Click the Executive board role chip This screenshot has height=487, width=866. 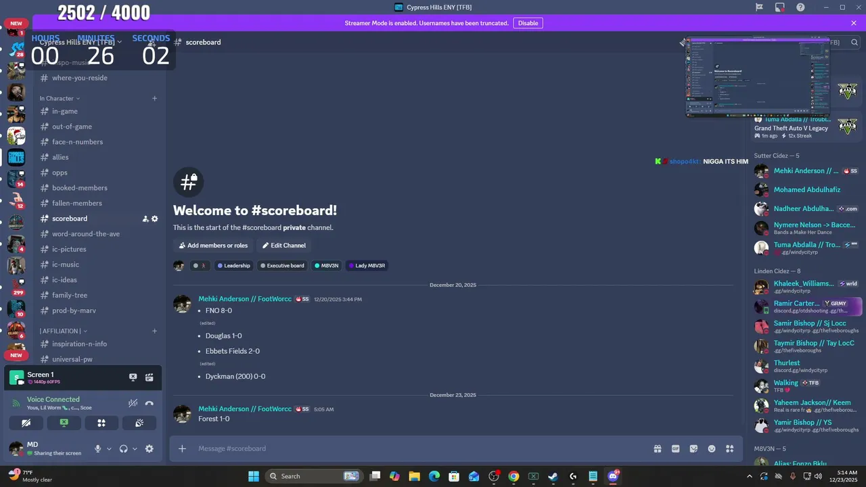click(282, 266)
